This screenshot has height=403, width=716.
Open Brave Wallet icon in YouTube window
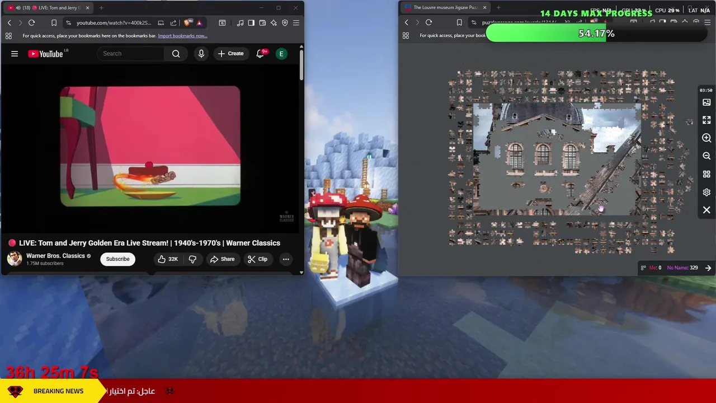tap(262, 23)
